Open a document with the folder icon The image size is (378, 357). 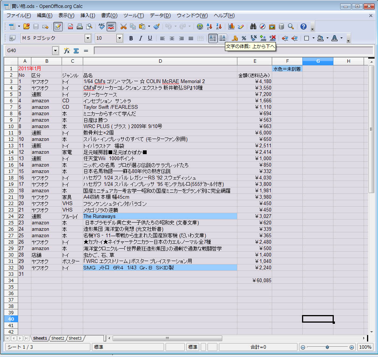(x=26, y=26)
